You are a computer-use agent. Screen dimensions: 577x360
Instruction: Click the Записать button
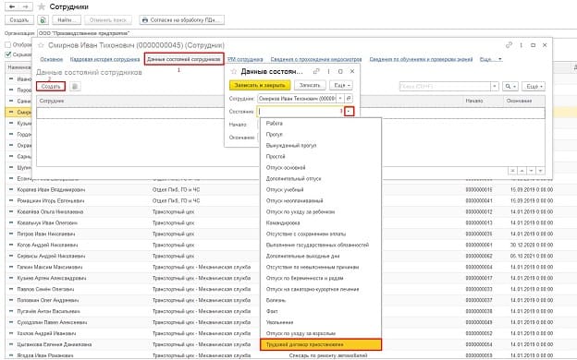(310, 85)
